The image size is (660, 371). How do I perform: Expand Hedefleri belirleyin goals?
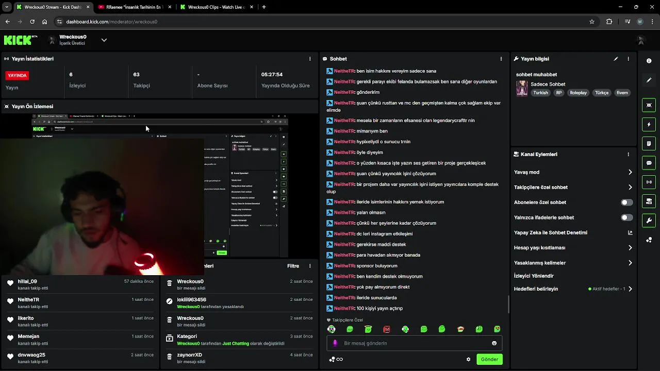coord(630,289)
